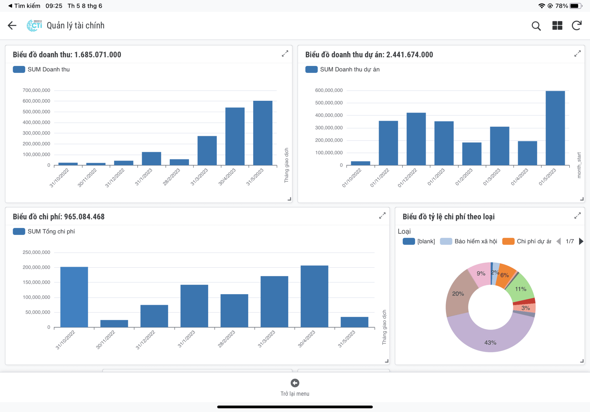The width and height of the screenshot is (590, 412).
Task: Toggle SUM Doanh thu legend series
Action: coord(41,69)
